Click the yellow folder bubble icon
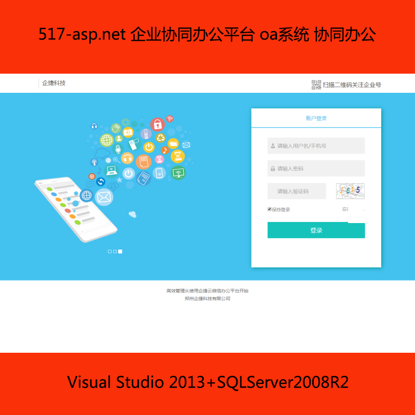 [173, 144]
